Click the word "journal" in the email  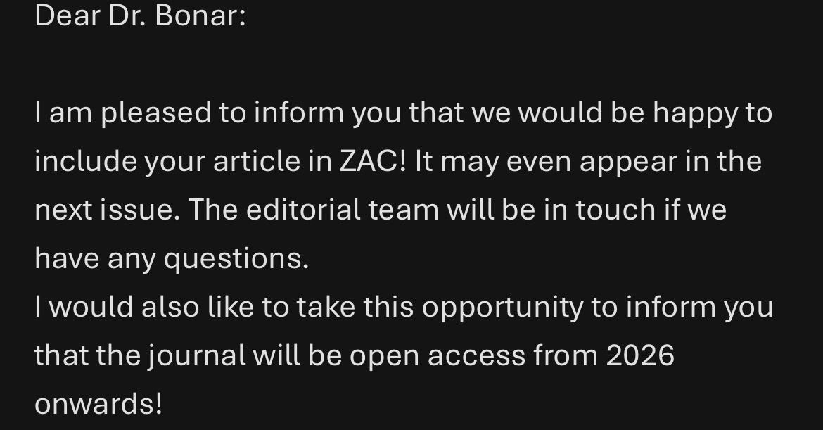[x=197, y=355]
